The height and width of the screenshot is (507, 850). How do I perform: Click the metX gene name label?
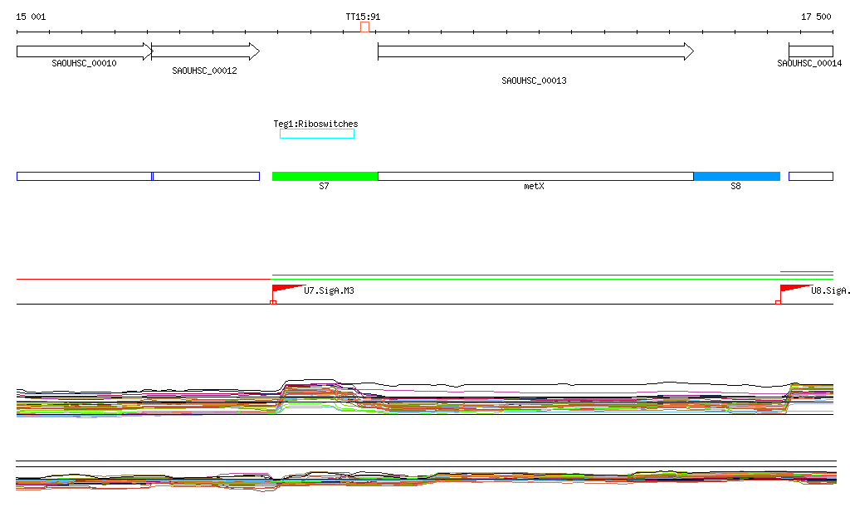(534, 187)
